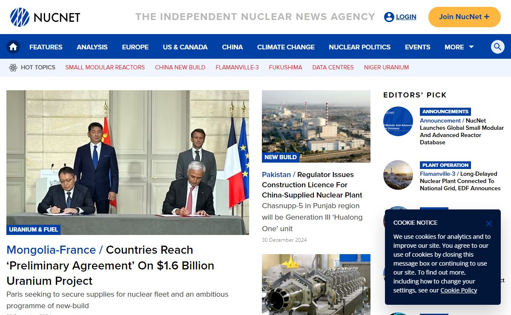
Task: Click the Announcements tag in Editors' Pick
Action: [445, 112]
